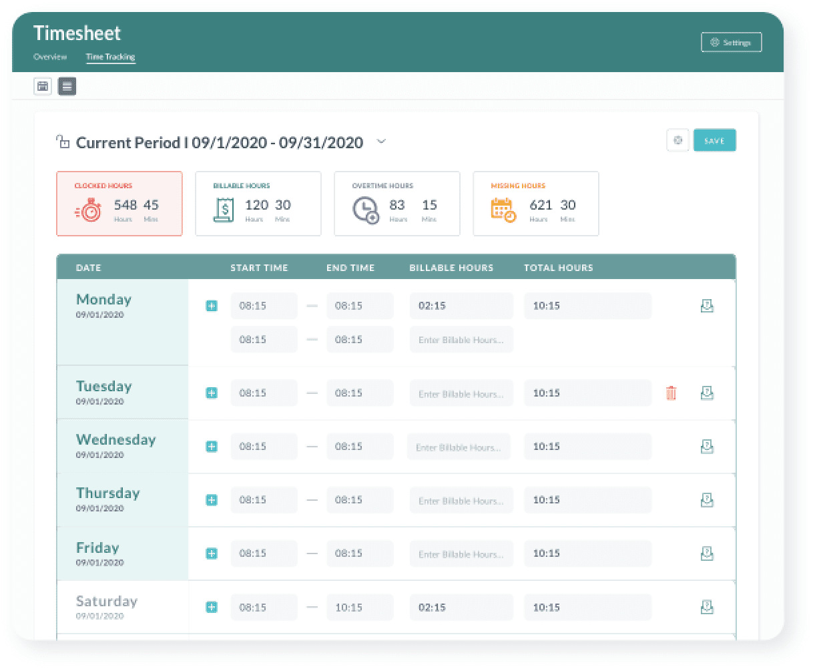The width and height of the screenshot is (813, 669).
Task: Click Monday's start time field
Action: click(264, 305)
